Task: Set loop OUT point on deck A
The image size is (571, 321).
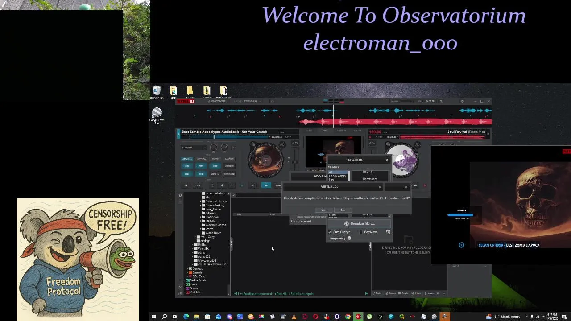Action: click(198, 185)
